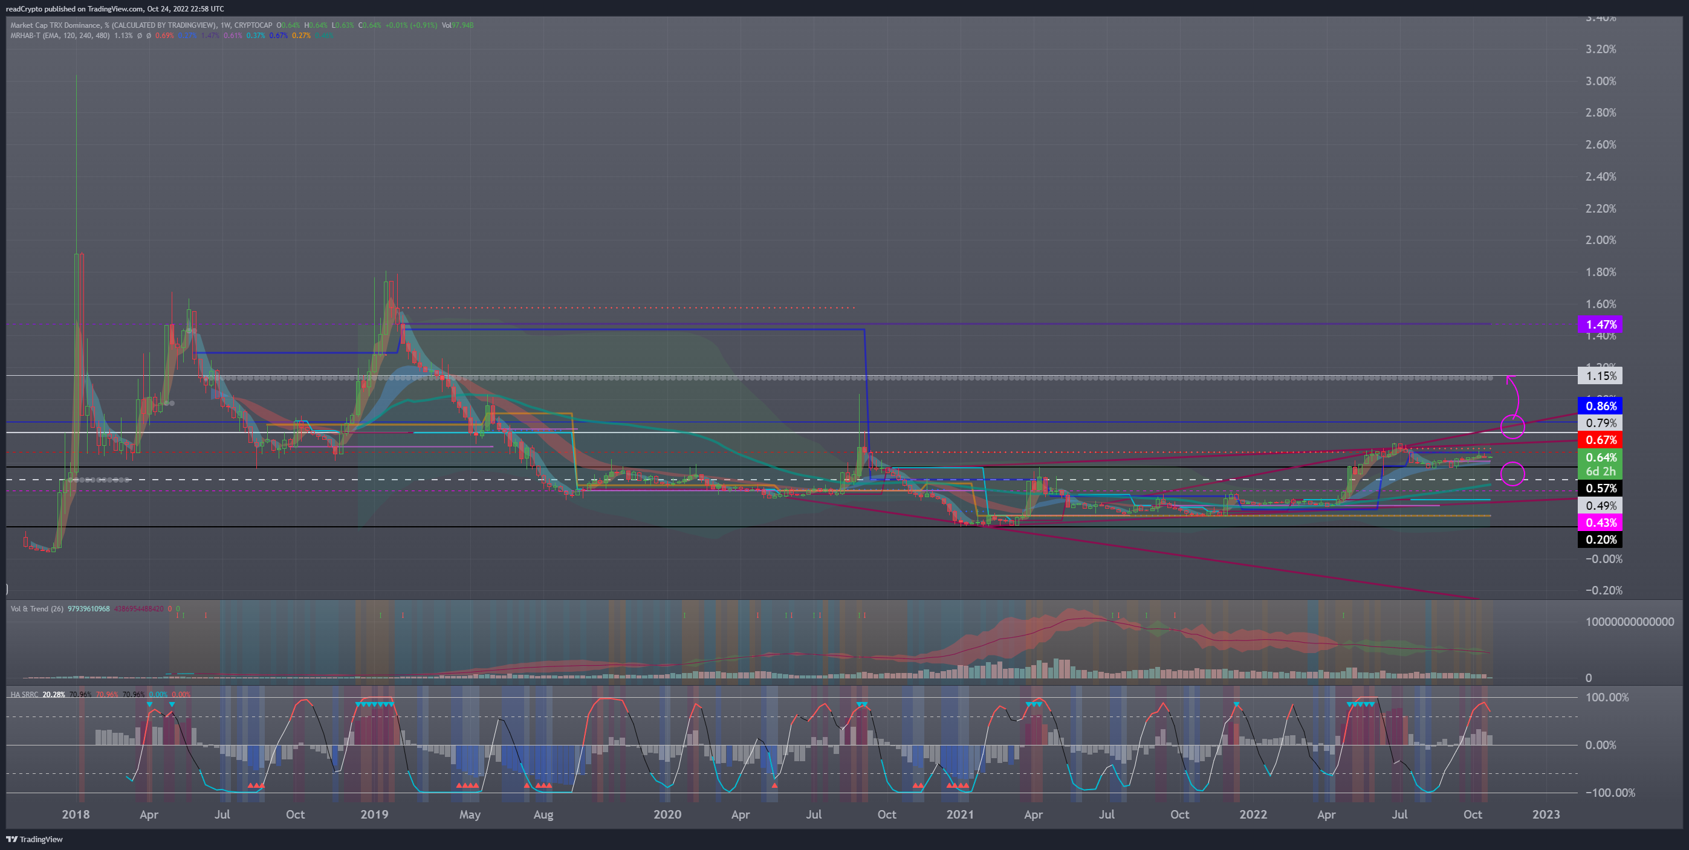
Task: Click 2023 on the time axis
Action: [x=1545, y=814]
